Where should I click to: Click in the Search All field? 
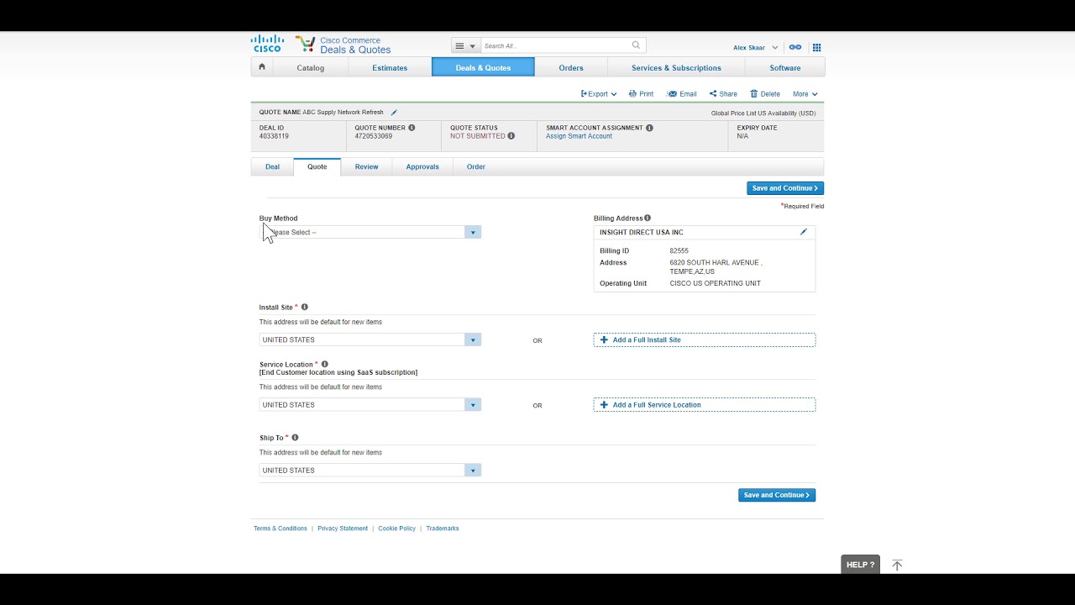coord(556,46)
